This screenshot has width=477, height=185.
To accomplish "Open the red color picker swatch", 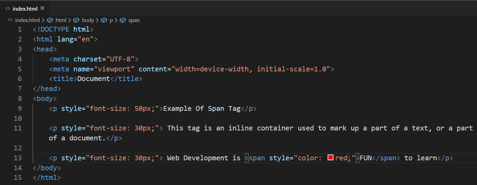I will [331, 158].
